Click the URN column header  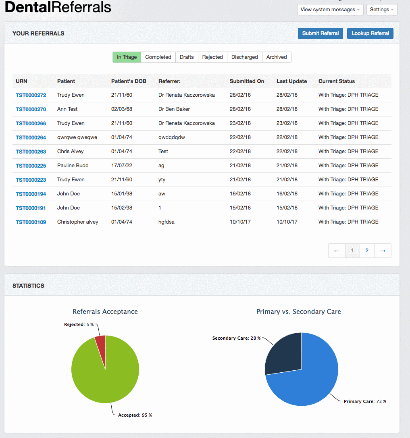tap(21, 81)
